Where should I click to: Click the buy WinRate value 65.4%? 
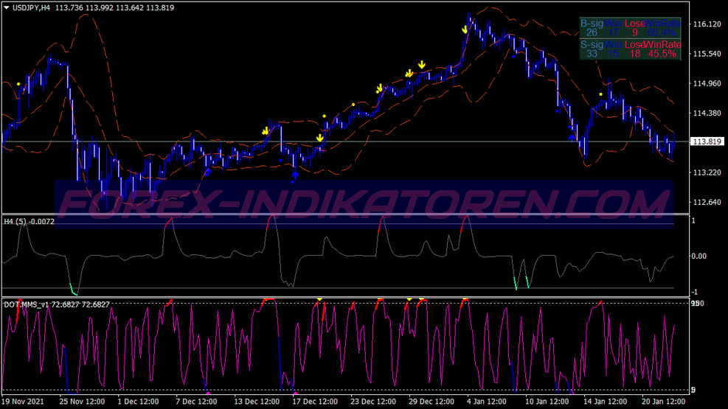click(662, 32)
